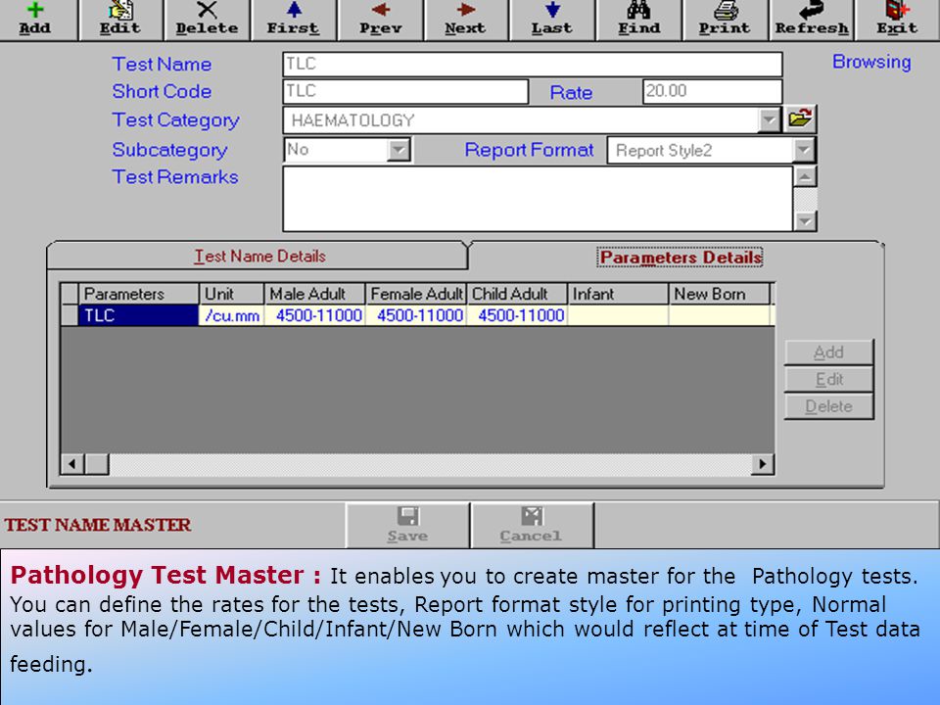
Task: Click the Rate field
Action: pyautogui.click(x=712, y=91)
